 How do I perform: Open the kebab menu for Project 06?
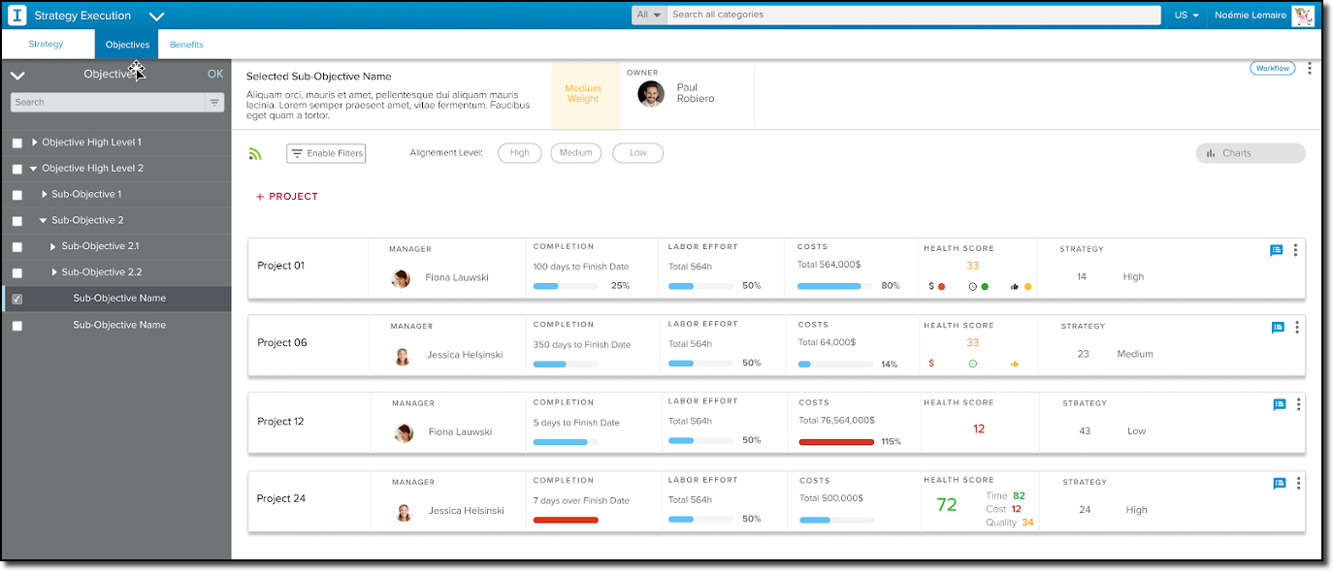pyautogui.click(x=1296, y=328)
